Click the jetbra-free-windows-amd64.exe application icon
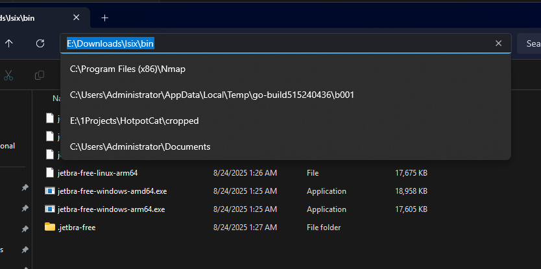The height and width of the screenshot is (269, 541). 50,191
